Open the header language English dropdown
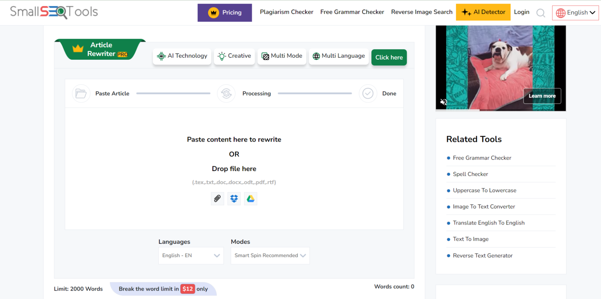The width and height of the screenshot is (601, 299). pos(575,13)
